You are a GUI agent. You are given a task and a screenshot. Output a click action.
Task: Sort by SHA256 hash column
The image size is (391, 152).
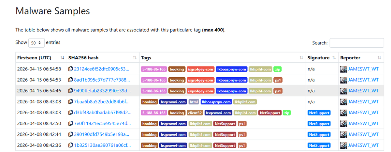point(103,58)
